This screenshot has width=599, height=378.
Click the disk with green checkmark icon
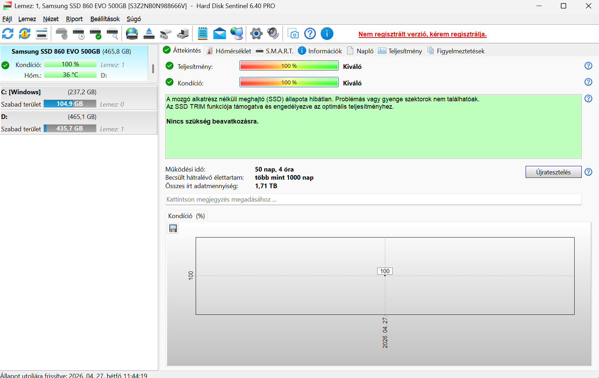tap(96, 34)
